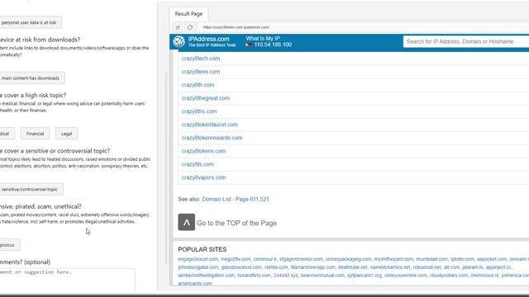
Task: Click the left panel vertical scrollbar
Action: tap(165, 168)
